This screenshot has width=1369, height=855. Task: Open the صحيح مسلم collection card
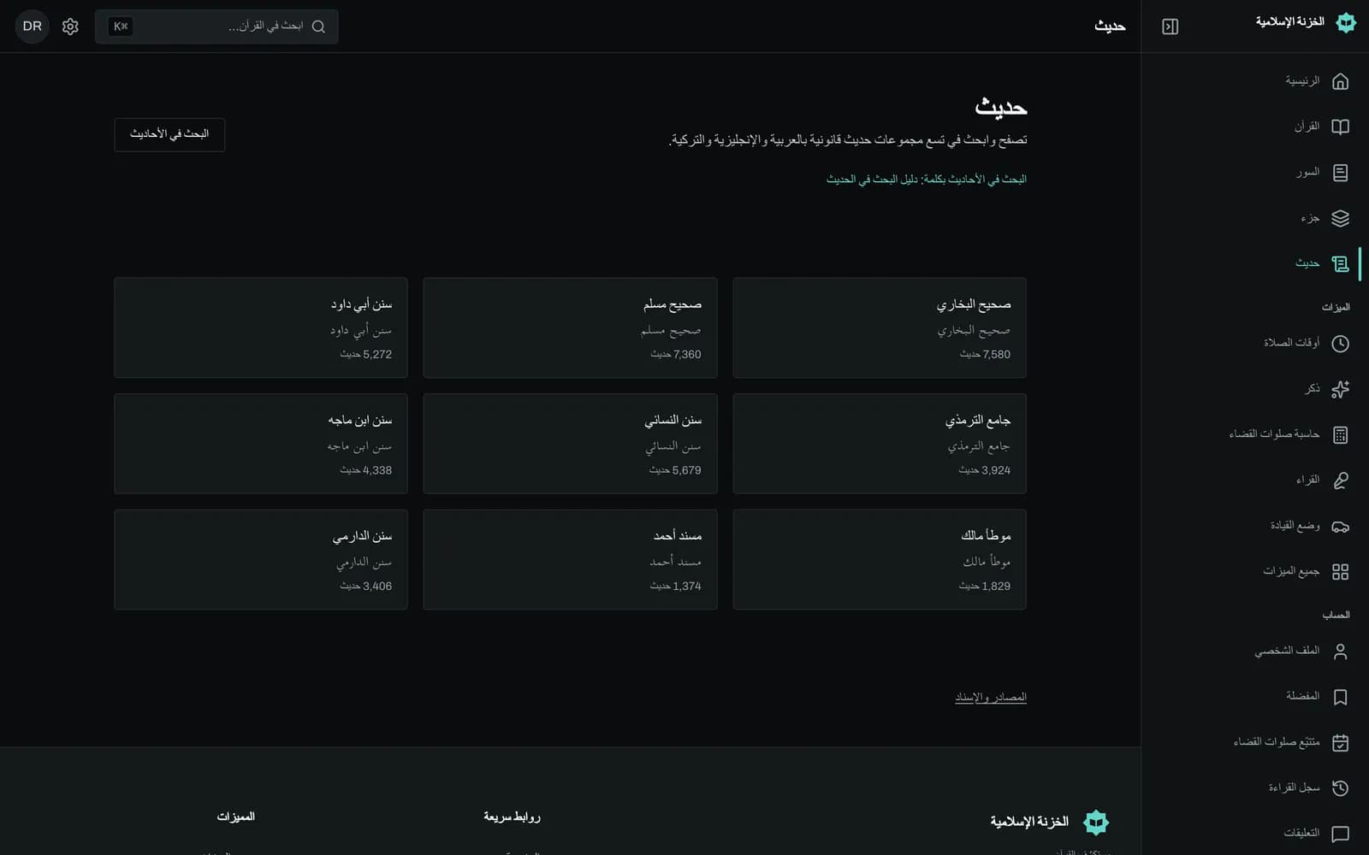tap(570, 327)
